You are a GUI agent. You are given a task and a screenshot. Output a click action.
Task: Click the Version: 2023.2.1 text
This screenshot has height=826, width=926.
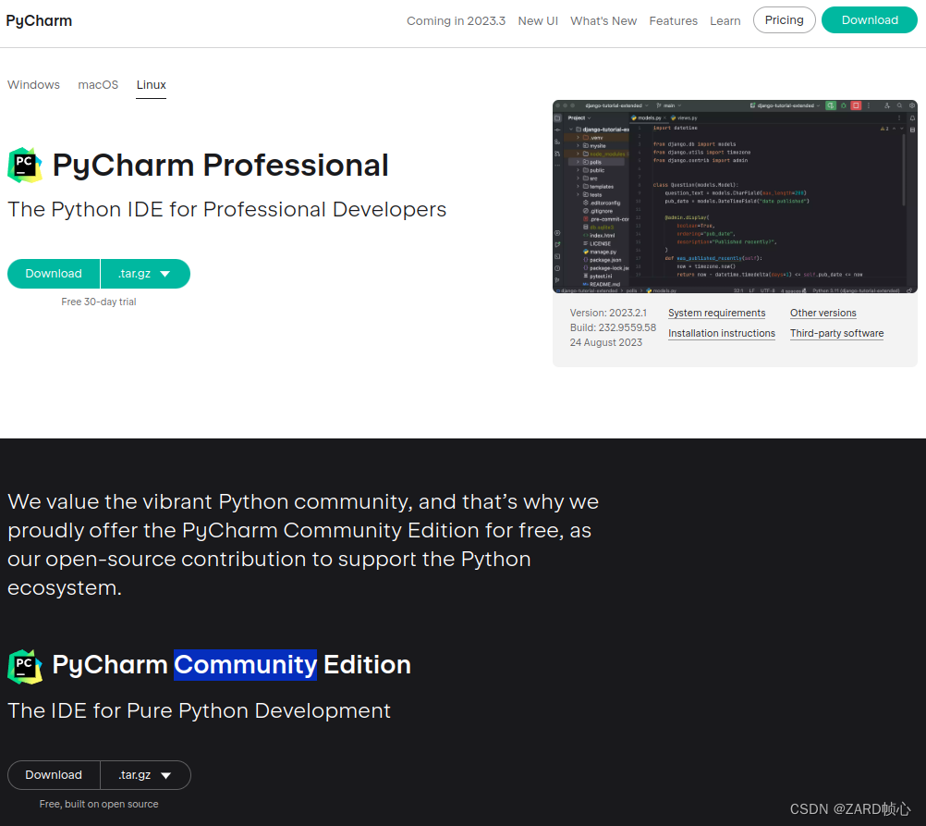608,313
